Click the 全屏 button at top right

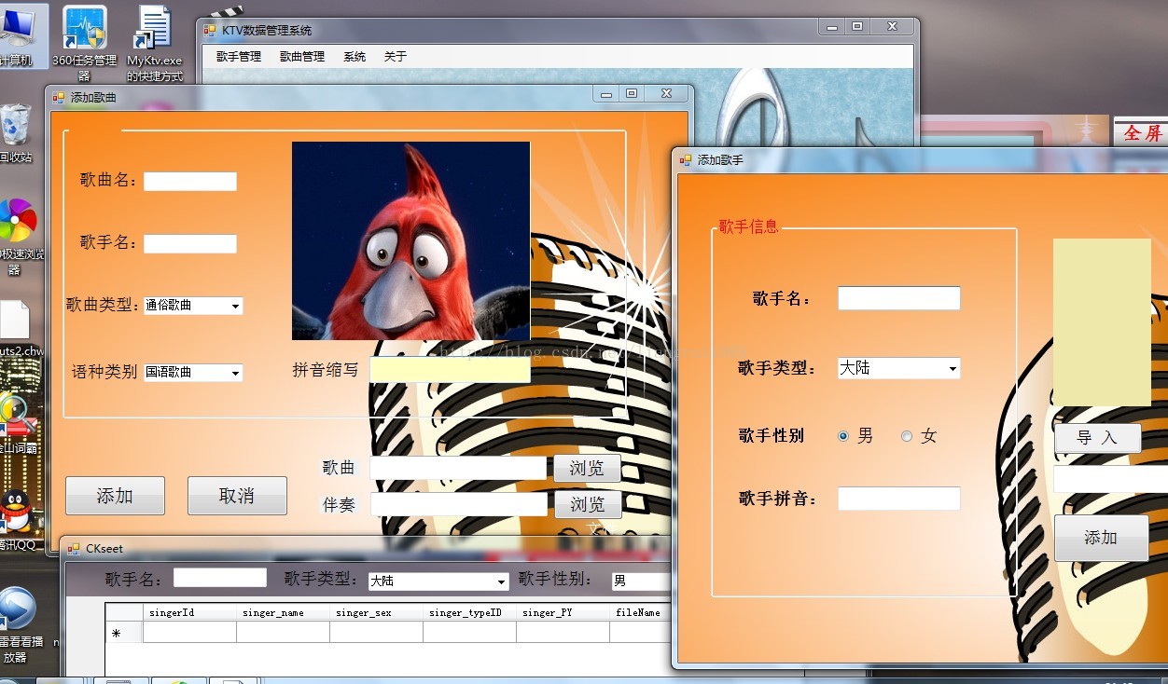[x=1142, y=132]
